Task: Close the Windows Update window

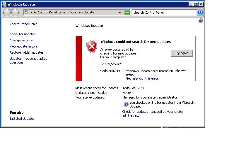Action: pos(201,4)
